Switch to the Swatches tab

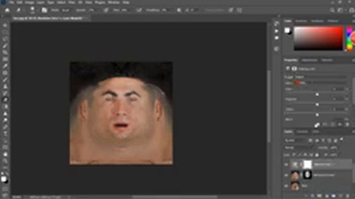[301, 21]
